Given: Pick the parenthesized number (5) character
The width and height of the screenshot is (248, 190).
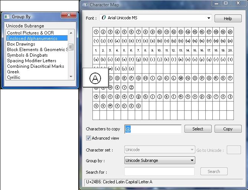Looking at the screenshot, I should pos(124,41).
